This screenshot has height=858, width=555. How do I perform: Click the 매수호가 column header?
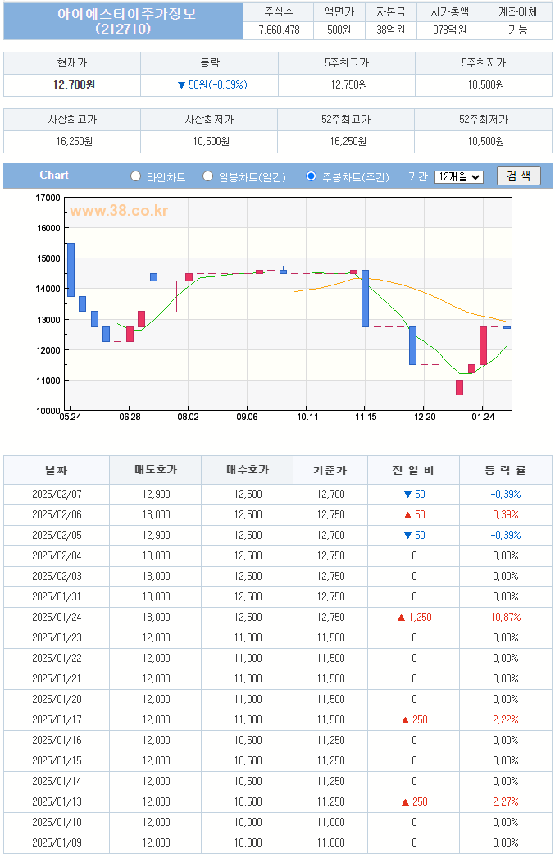248,470
